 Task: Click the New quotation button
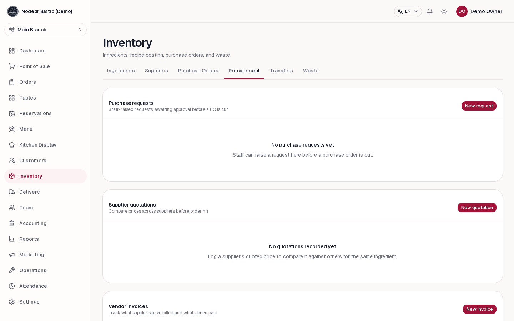click(x=477, y=208)
